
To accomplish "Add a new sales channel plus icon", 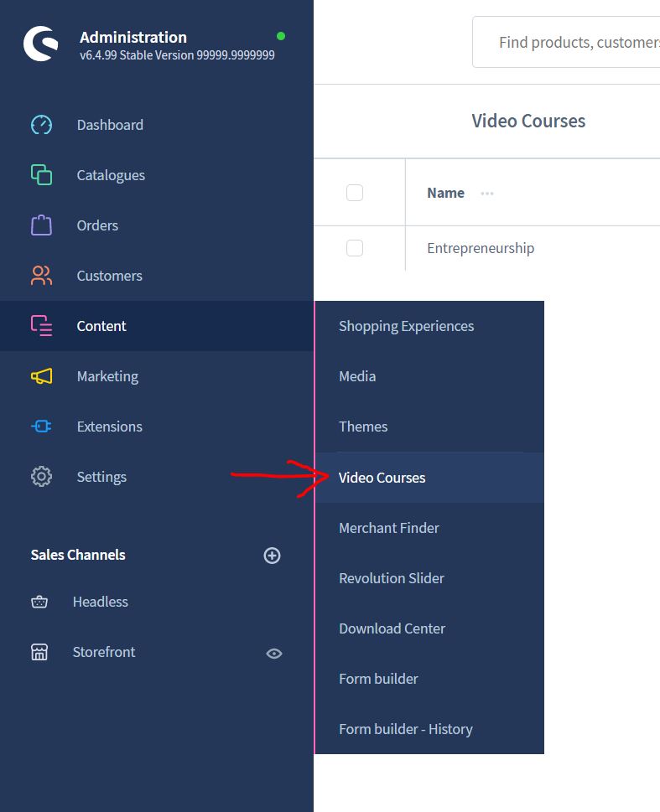I will coord(272,556).
